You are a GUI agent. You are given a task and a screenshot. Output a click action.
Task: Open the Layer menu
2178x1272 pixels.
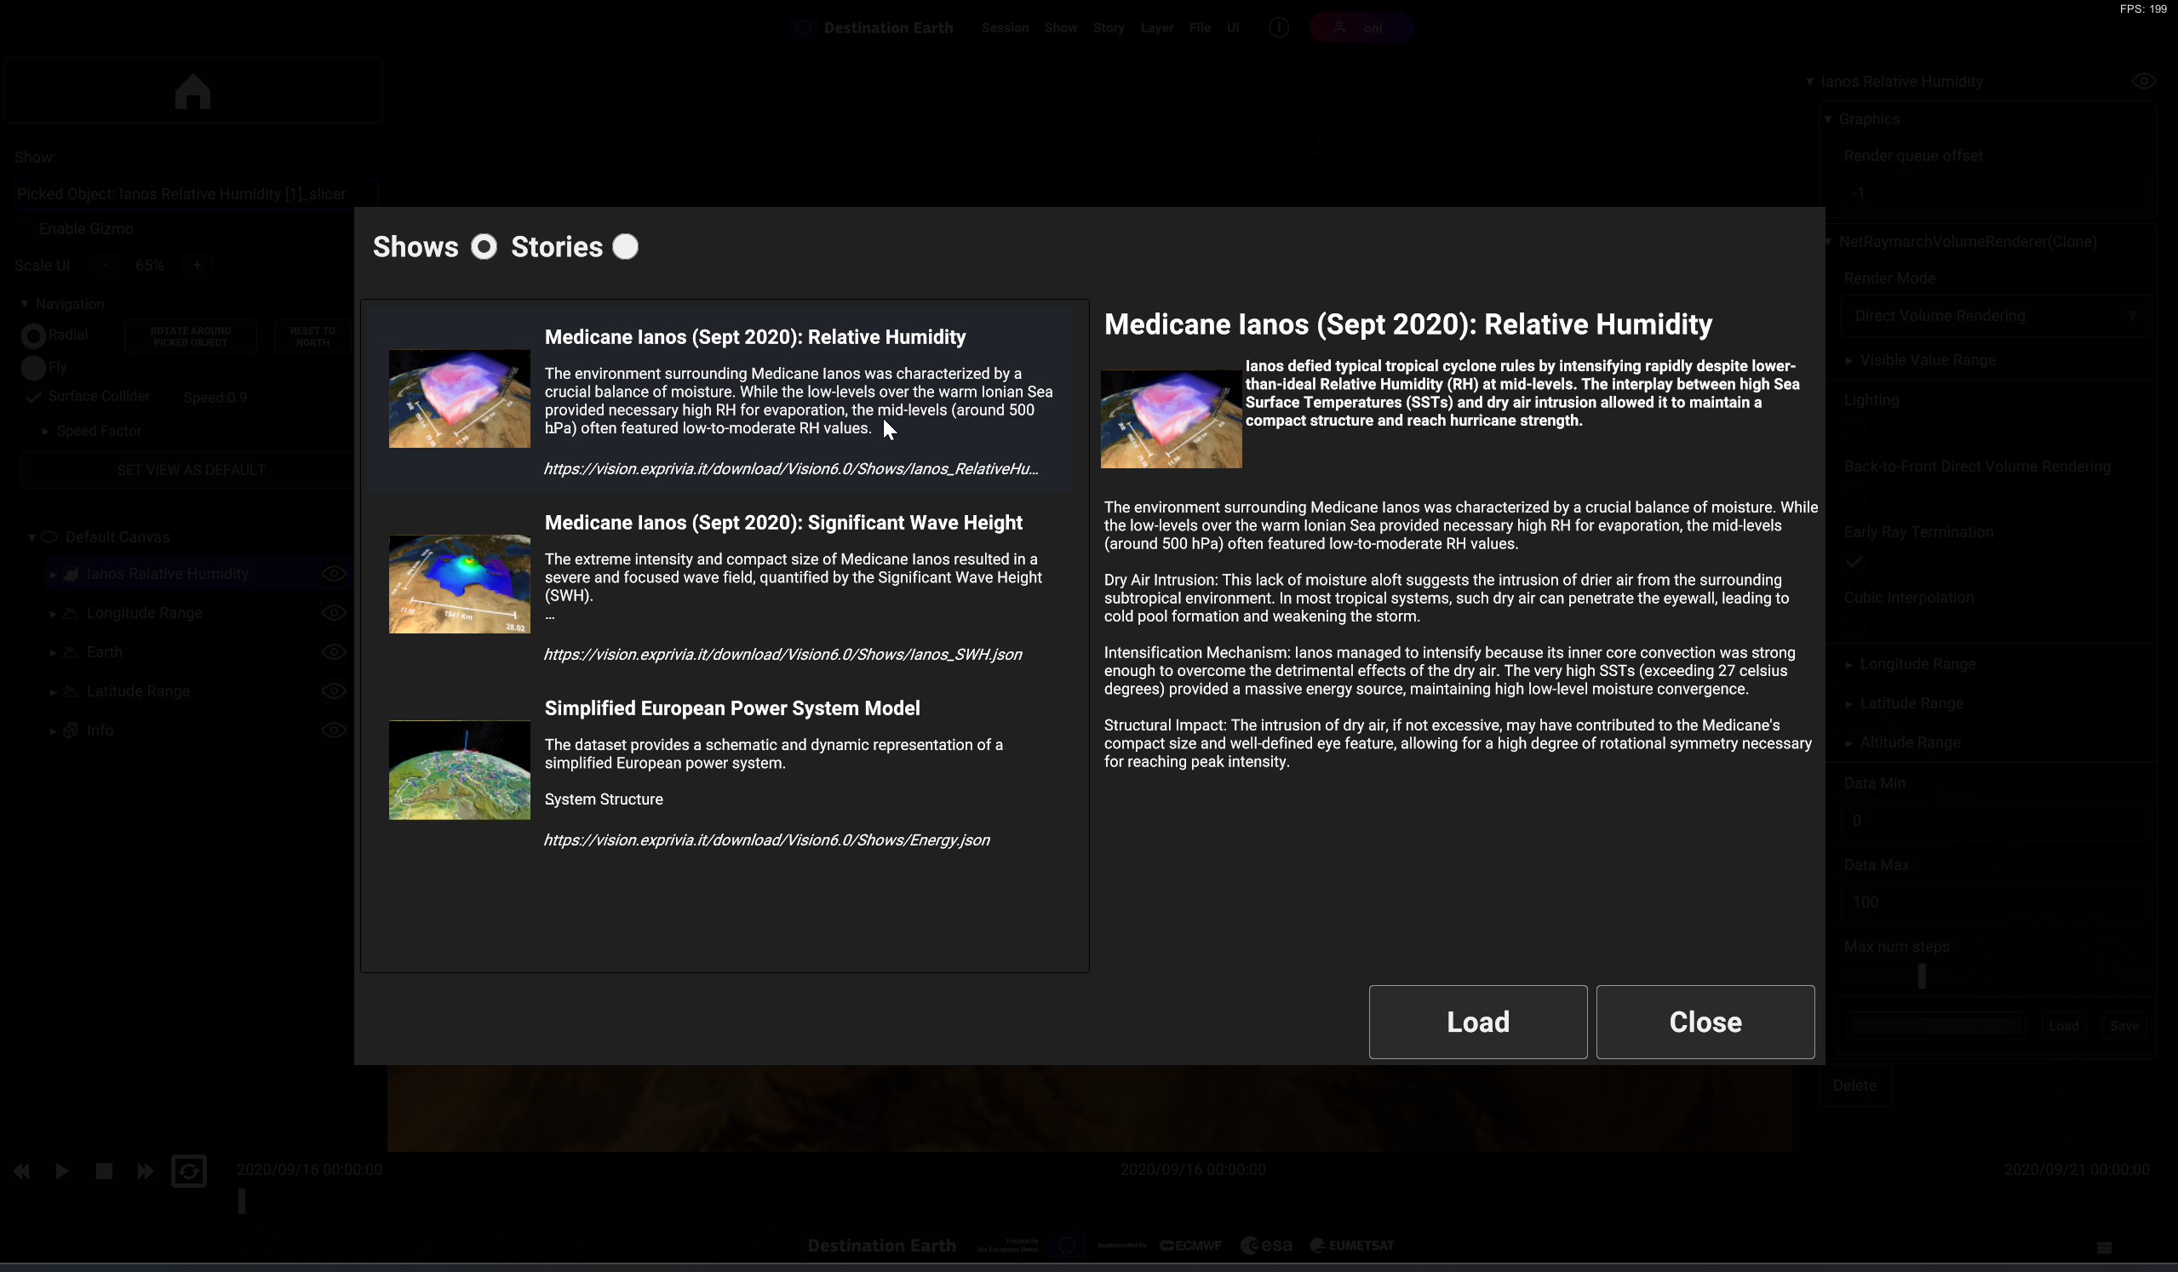(1156, 27)
